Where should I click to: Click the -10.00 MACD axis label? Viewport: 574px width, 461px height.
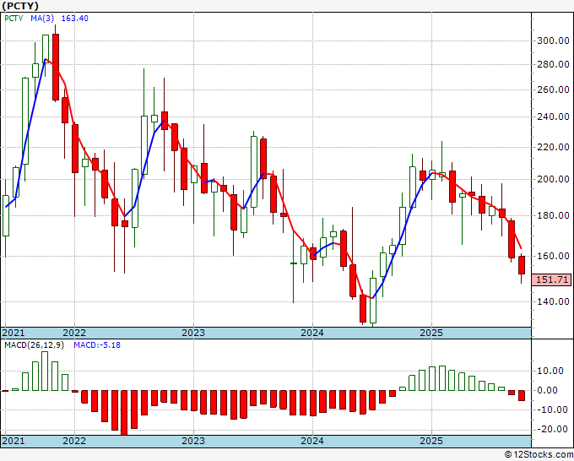[550, 409]
